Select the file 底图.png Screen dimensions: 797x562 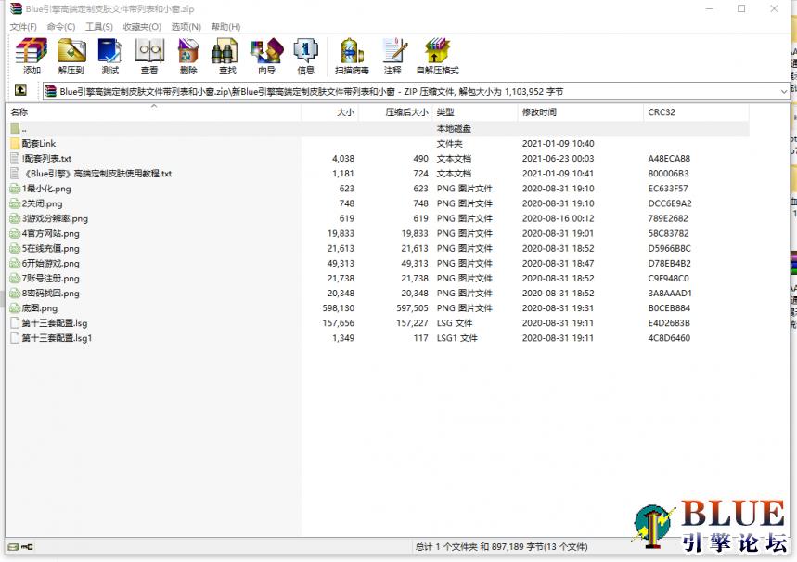tap(39, 308)
